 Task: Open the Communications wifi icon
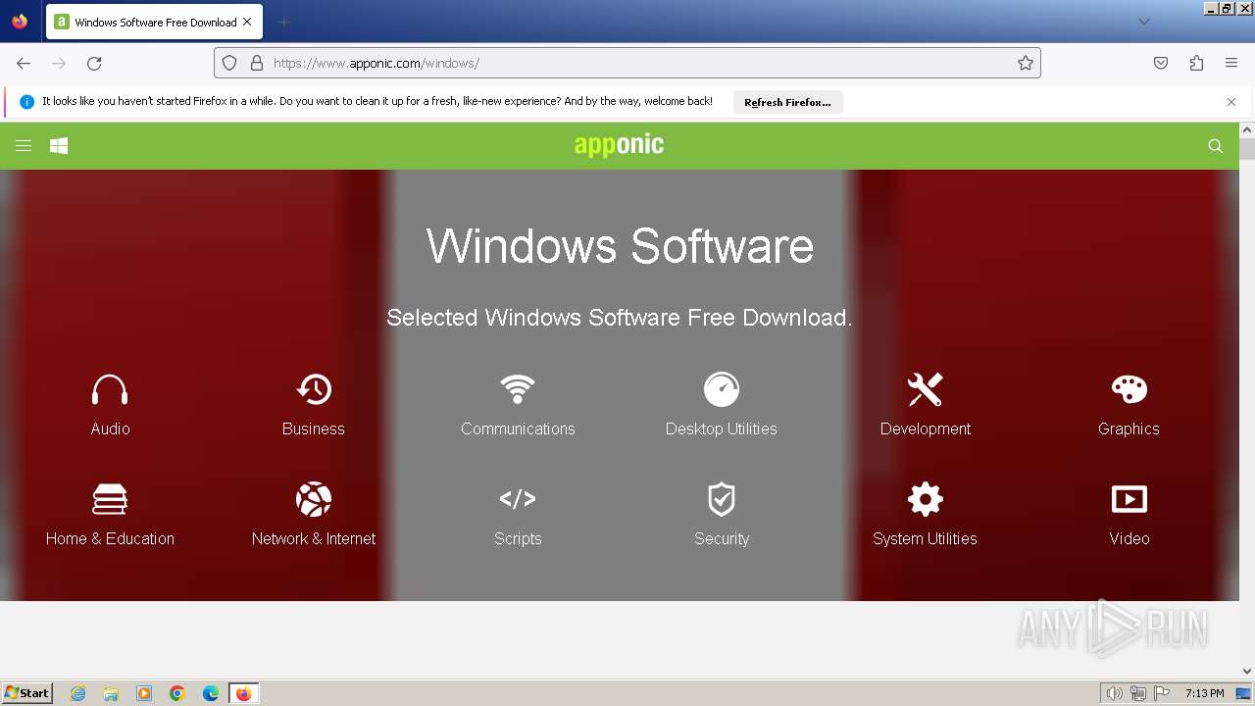518,389
